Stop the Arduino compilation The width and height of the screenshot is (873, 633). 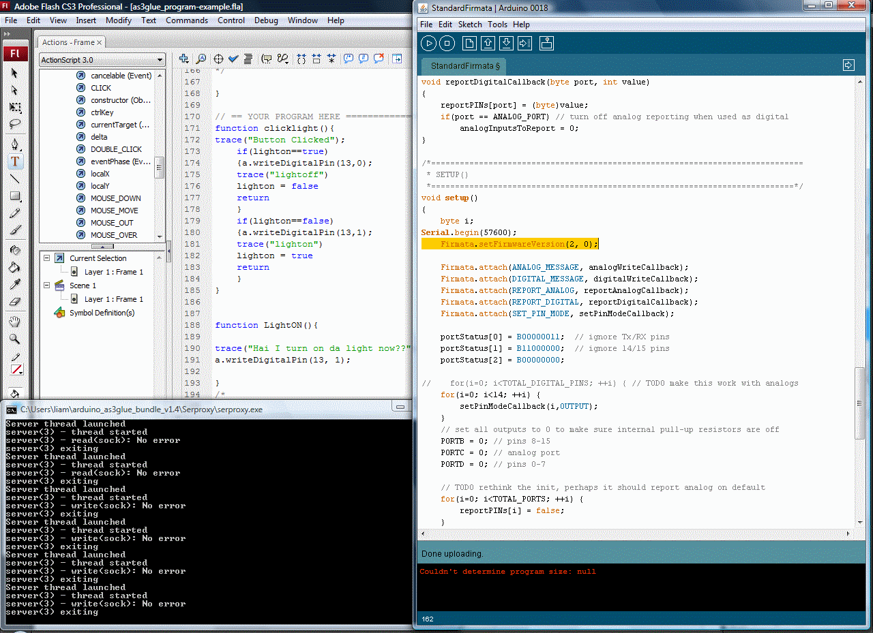click(x=447, y=43)
